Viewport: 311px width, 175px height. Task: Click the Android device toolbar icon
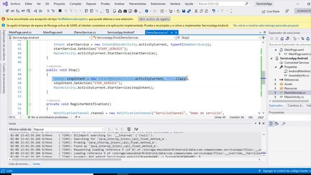[x=115, y=11]
